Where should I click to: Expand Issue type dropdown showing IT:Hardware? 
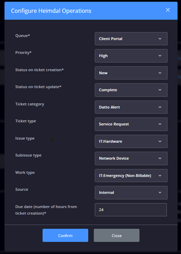(131, 141)
